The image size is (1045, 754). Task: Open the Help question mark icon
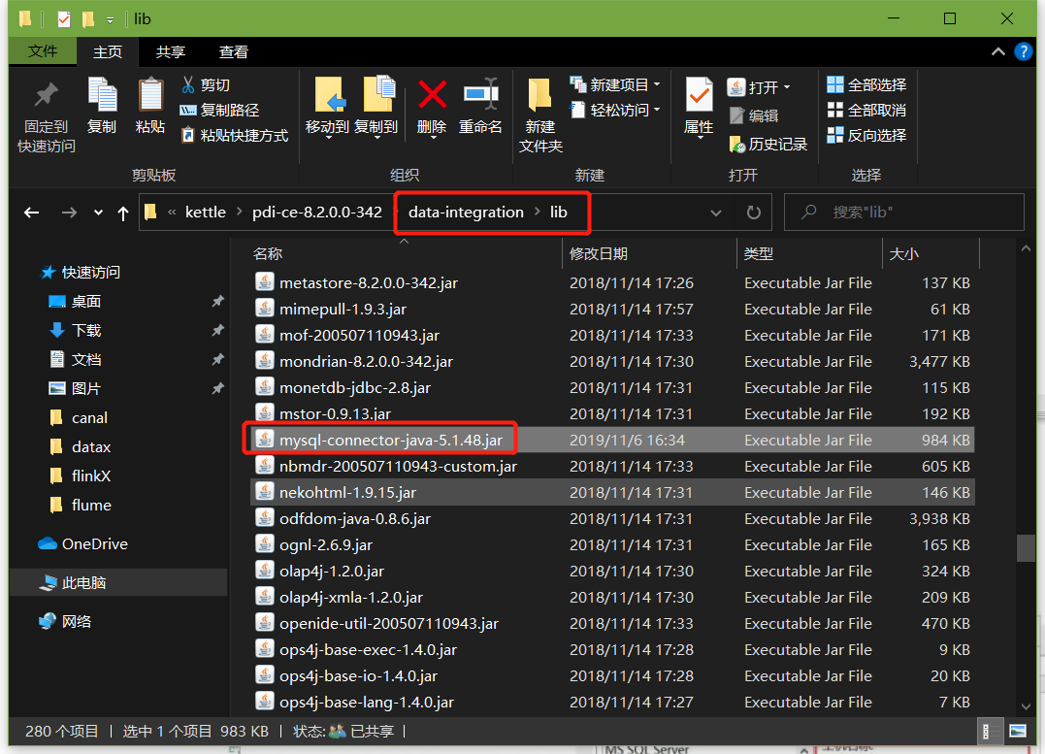point(1023,51)
